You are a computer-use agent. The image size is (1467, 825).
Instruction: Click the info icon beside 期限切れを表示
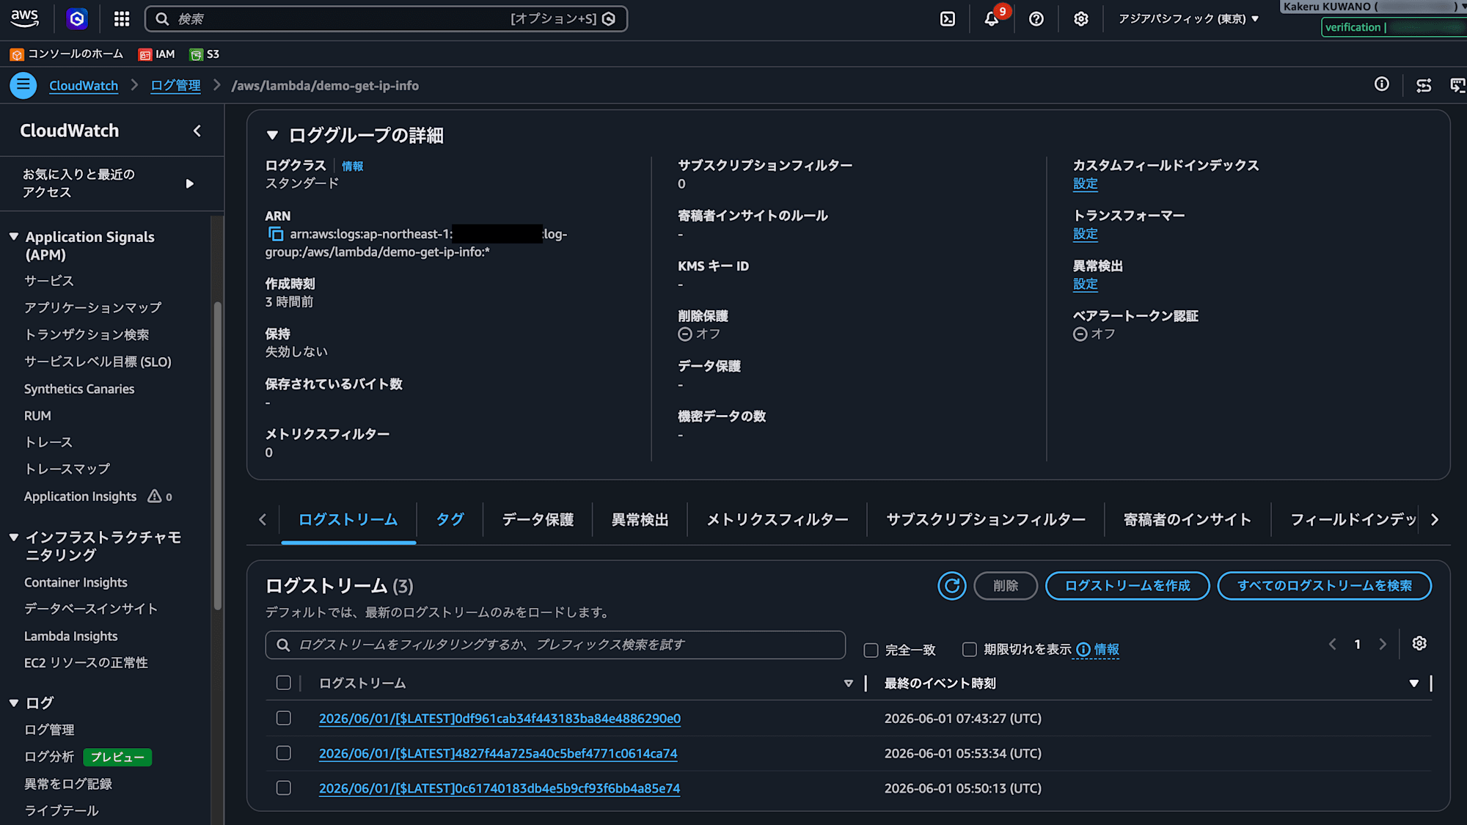click(1083, 649)
